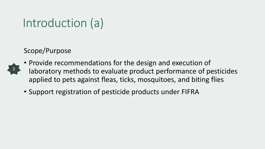Click the word 'FIFRA' in second bullet
This screenshot has width=265, height=149.
click(190, 92)
